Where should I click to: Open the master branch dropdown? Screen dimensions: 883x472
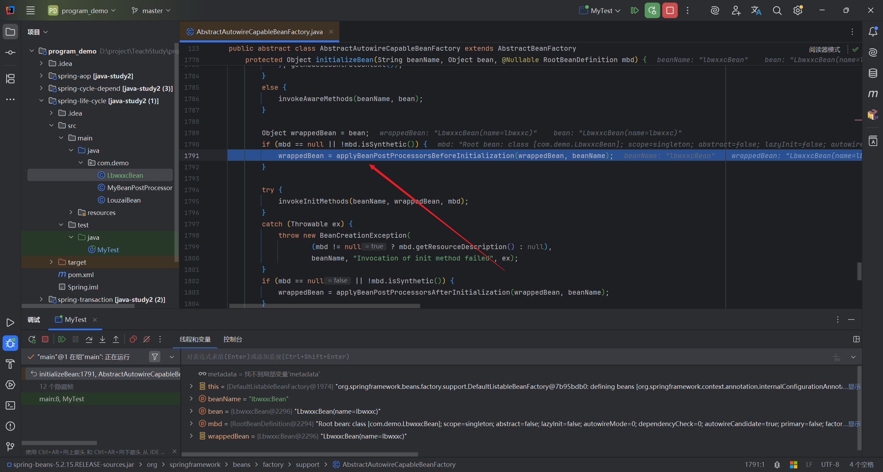coord(152,11)
